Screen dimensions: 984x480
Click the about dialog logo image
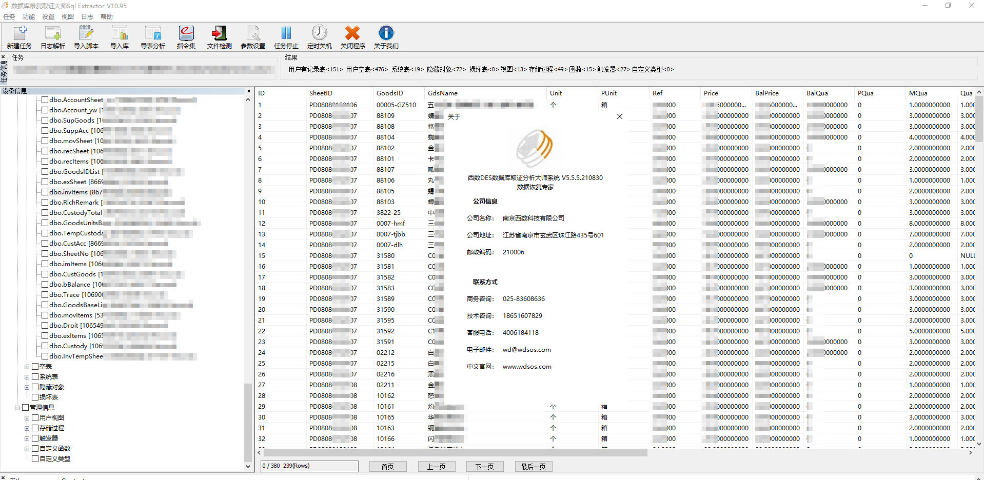(x=535, y=148)
